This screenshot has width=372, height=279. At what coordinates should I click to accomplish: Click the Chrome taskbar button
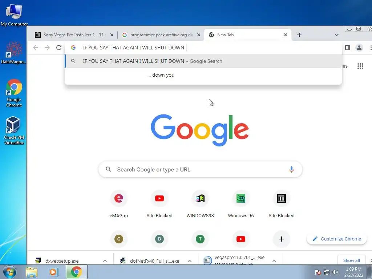[x=76, y=272]
